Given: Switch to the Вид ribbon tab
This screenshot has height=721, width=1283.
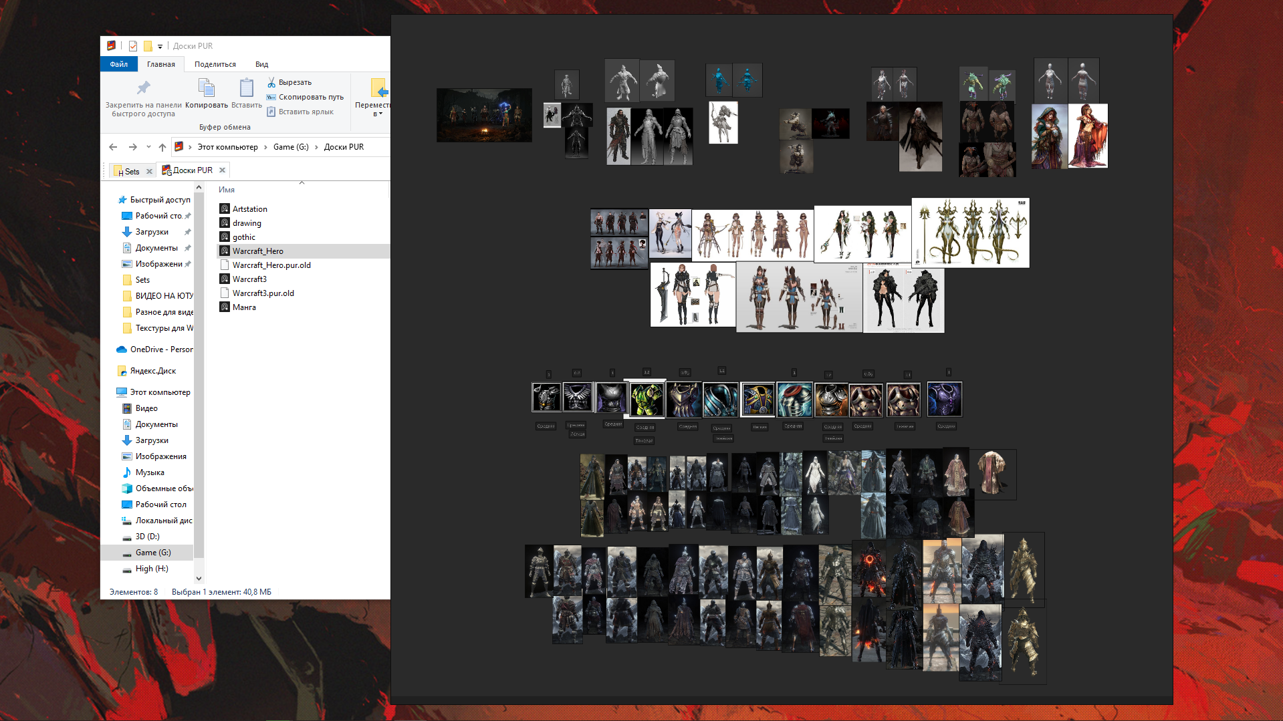Looking at the screenshot, I should pos(261,64).
